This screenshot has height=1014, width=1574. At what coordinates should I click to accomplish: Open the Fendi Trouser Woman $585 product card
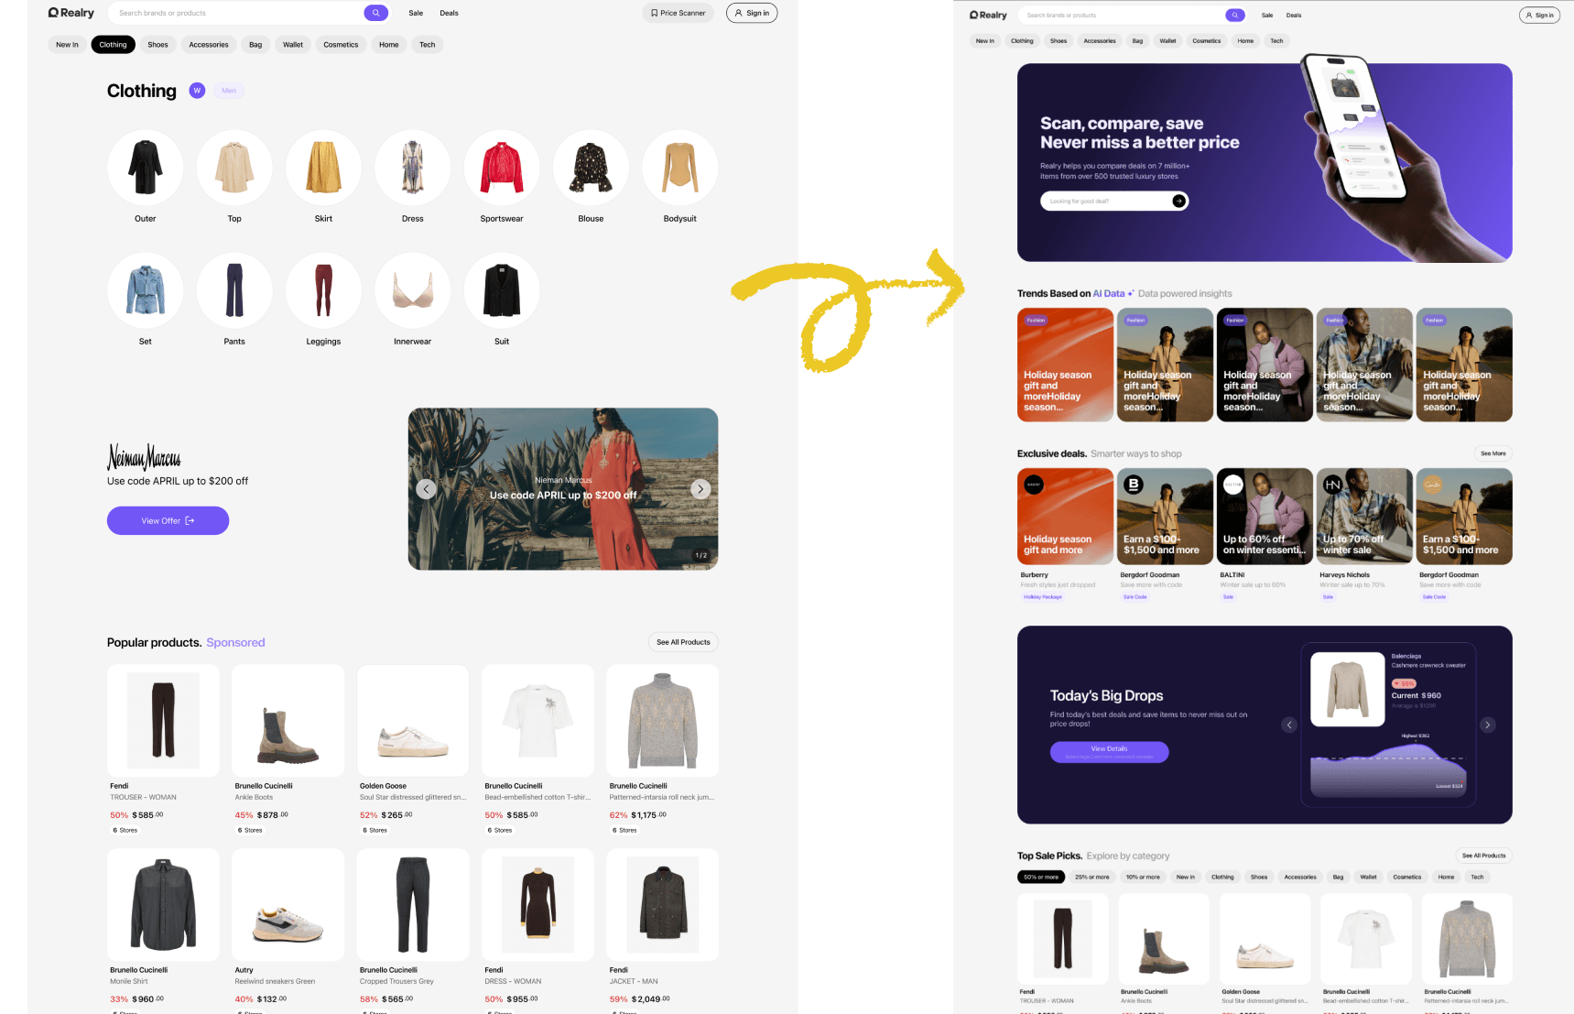163,750
